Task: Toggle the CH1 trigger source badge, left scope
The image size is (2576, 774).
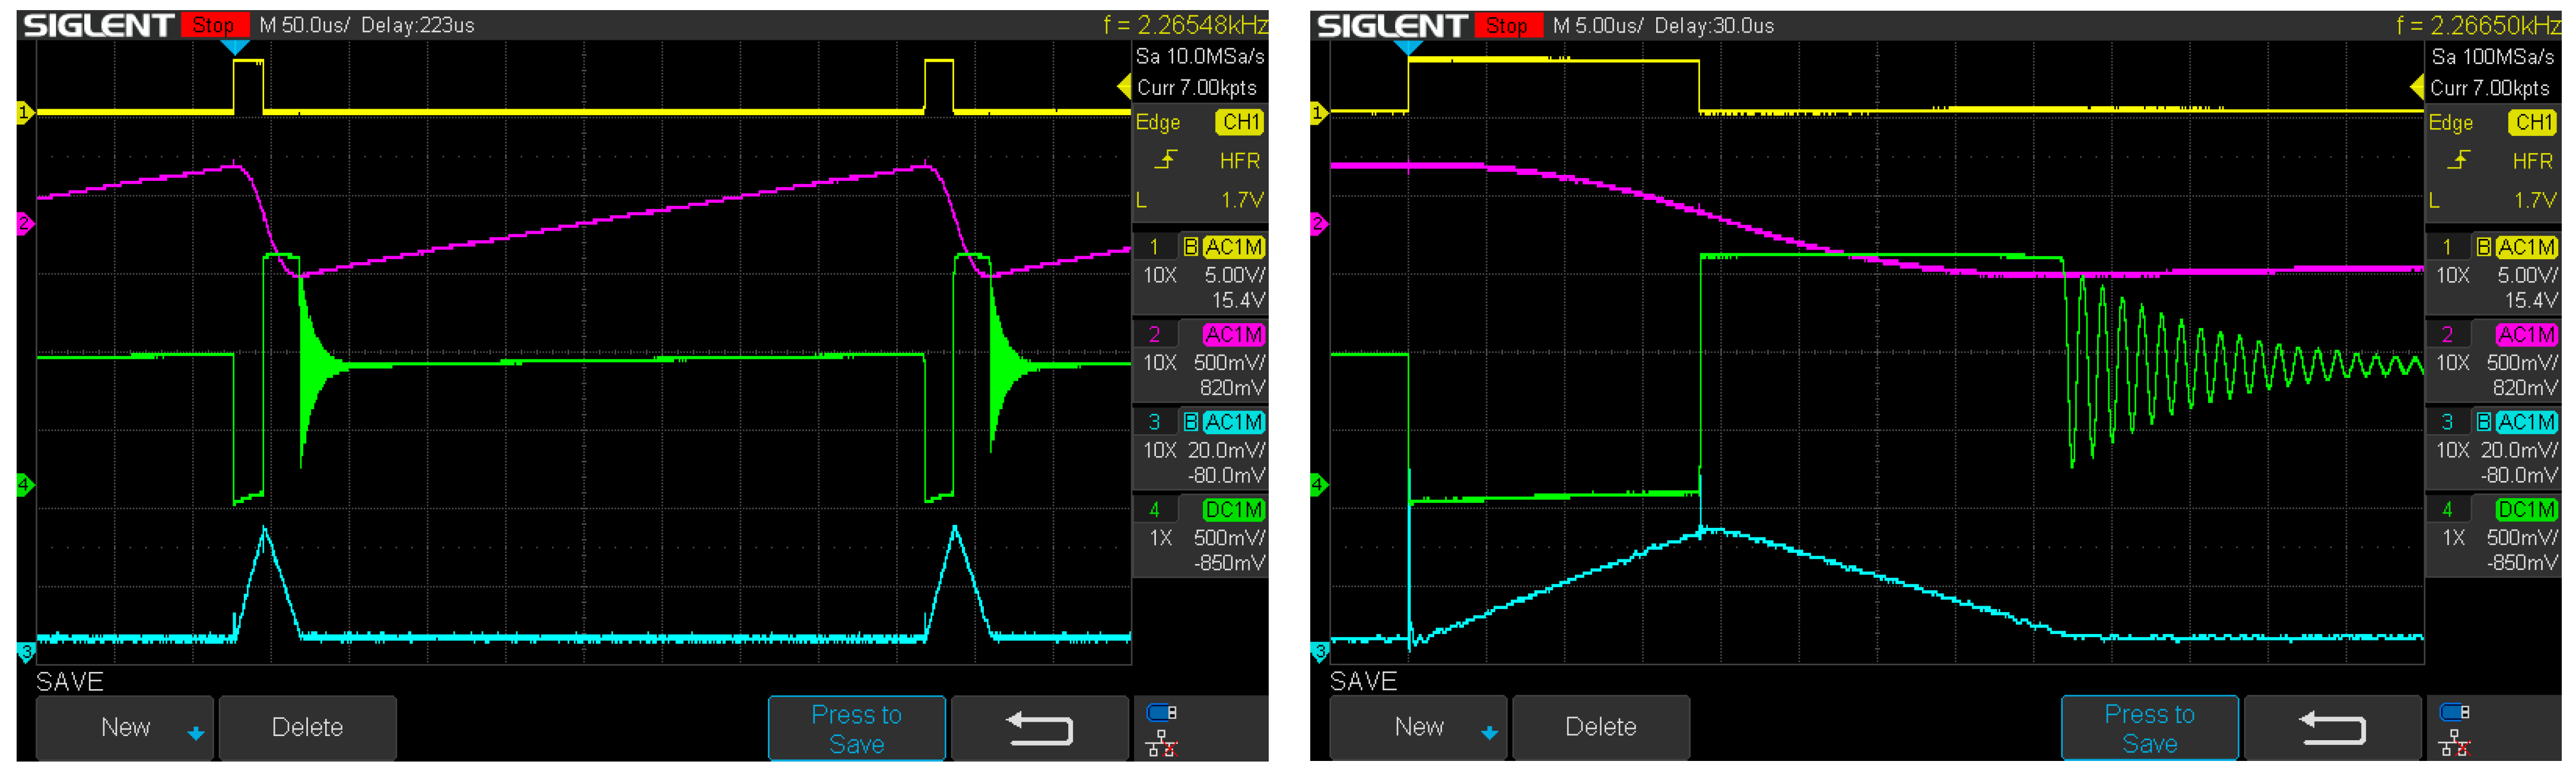Action: (x=1240, y=122)
